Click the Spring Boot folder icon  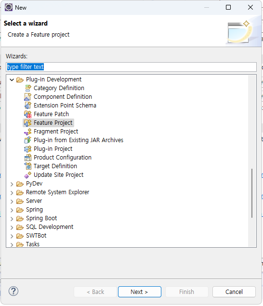click(20, 218)
